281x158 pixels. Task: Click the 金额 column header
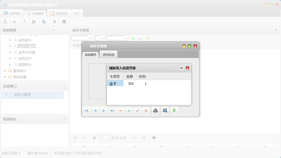click(130, 76)
